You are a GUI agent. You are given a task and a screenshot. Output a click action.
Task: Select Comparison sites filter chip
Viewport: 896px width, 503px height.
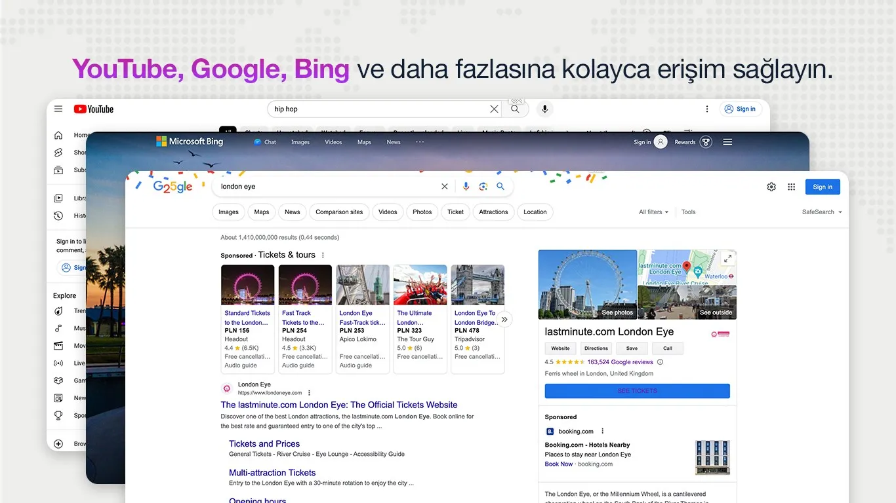point(339,212)
